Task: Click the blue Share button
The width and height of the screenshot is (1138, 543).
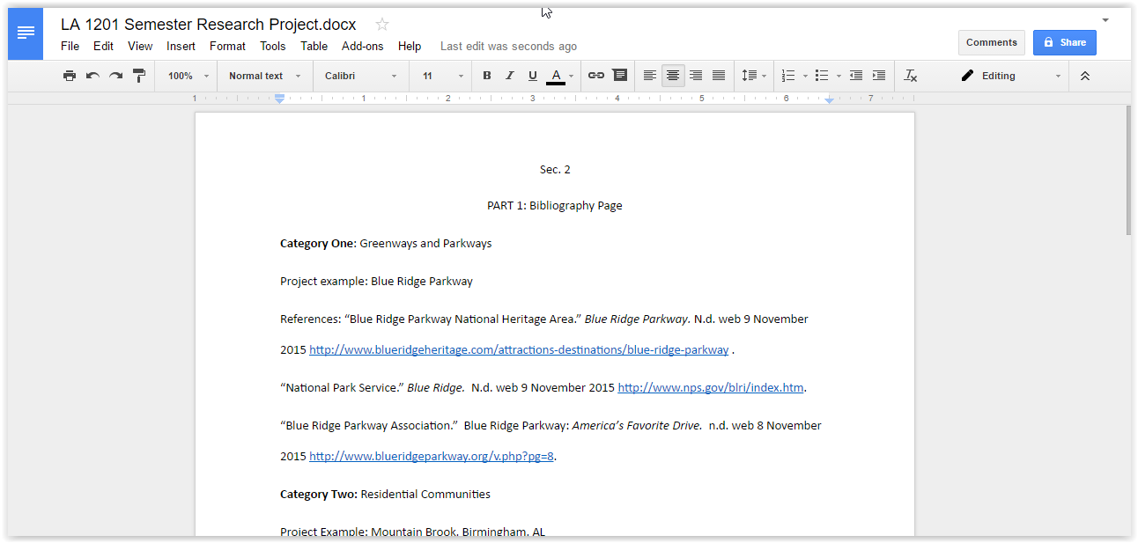Action: pos(1065,42)
